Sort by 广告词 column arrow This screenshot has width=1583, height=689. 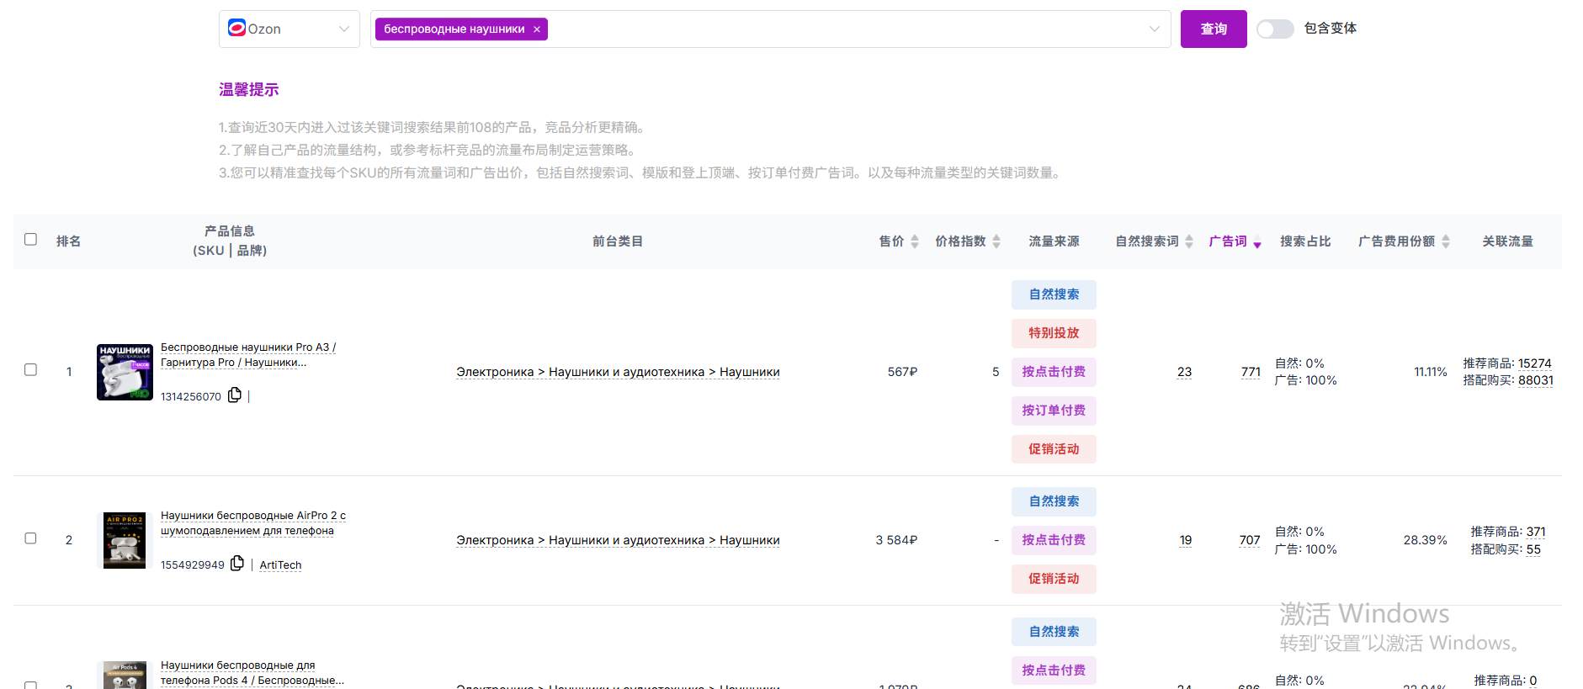pyautogui.click(x=1257, y=243)
